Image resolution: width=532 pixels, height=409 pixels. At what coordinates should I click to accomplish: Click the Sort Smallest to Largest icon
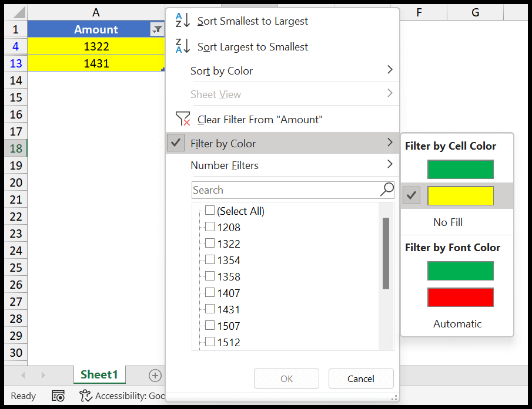183,21
